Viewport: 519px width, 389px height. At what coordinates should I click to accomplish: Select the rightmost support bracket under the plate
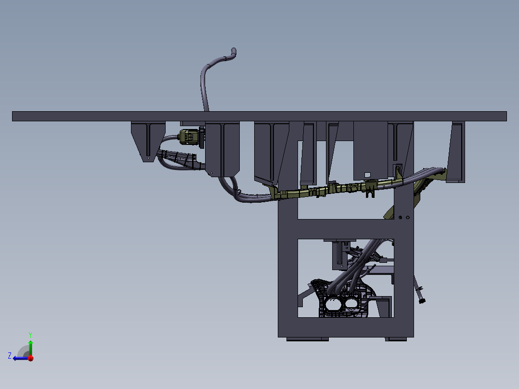click(456, 152)
